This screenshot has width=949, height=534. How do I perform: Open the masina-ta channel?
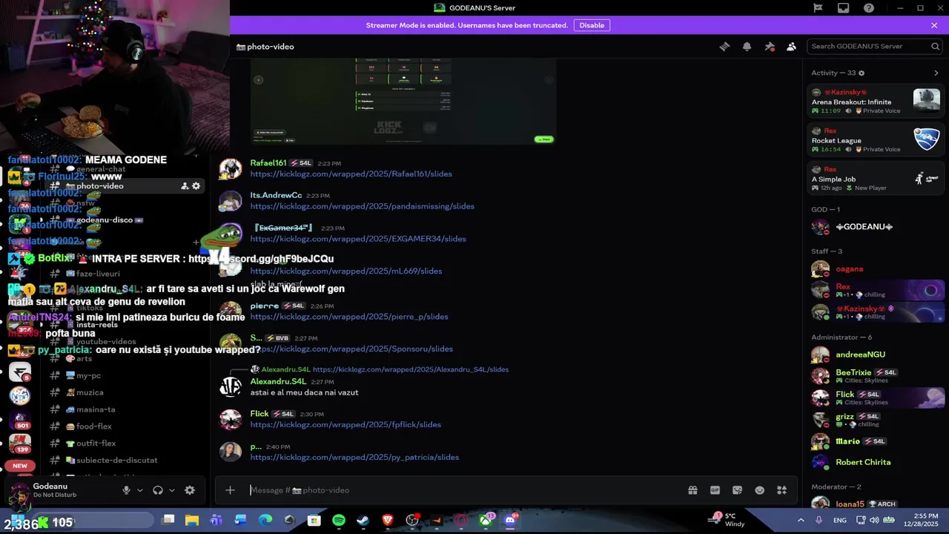point(96,409)
